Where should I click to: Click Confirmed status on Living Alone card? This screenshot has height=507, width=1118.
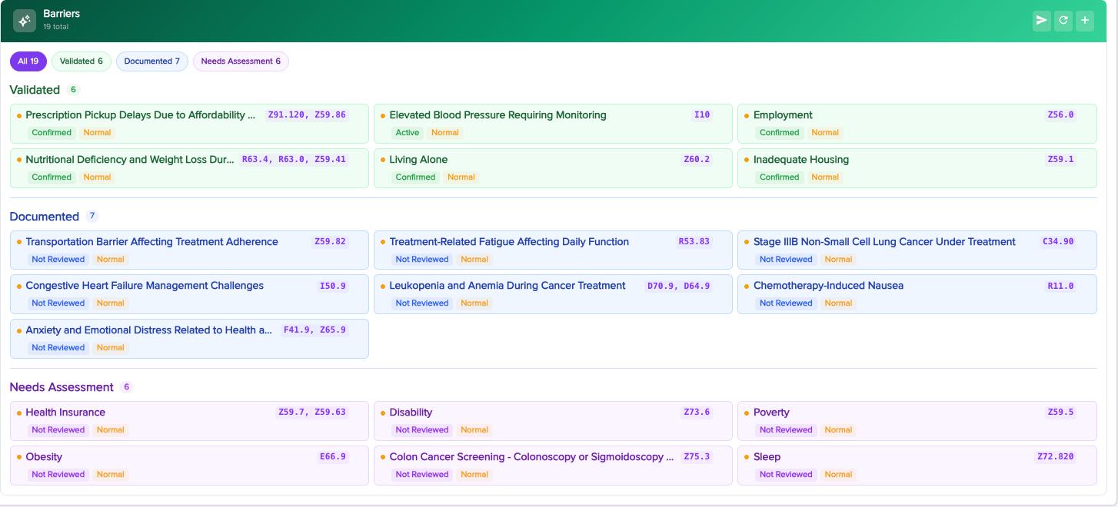tap(416, 177)
